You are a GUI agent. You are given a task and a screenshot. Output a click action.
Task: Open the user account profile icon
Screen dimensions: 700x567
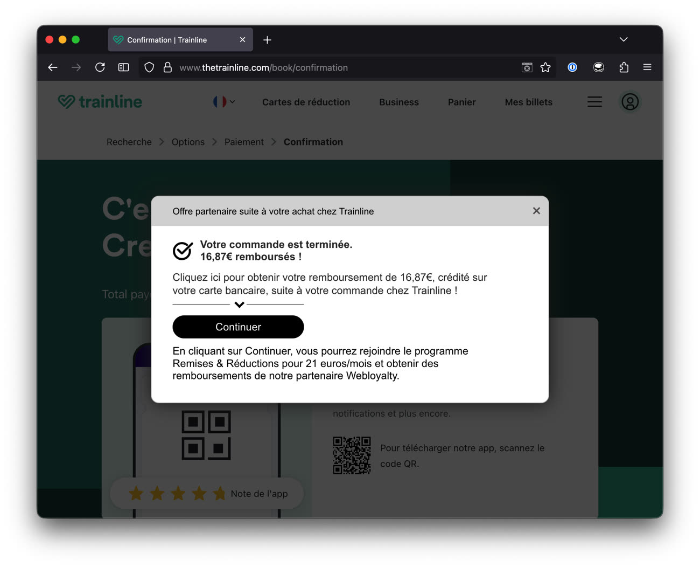click(629, 102)
